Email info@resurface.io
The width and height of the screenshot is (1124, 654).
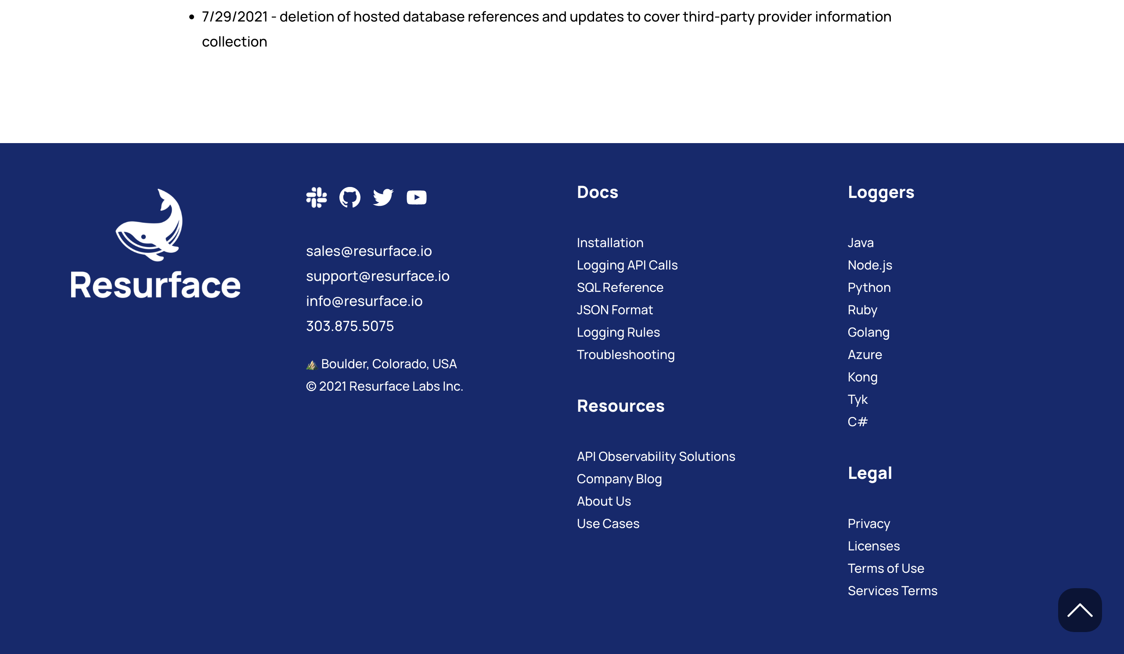pos(364,301)
